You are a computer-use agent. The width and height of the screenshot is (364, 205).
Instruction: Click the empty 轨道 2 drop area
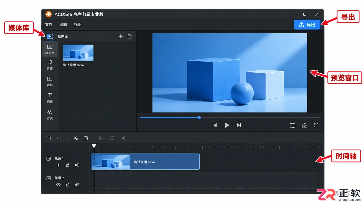coord(204,181)
